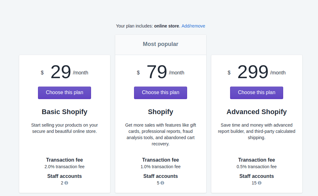Click the 'Advanced Shopify' plan title
This screenshot has width=318, height=196.
pyautogui.click(x=256, y=112)
